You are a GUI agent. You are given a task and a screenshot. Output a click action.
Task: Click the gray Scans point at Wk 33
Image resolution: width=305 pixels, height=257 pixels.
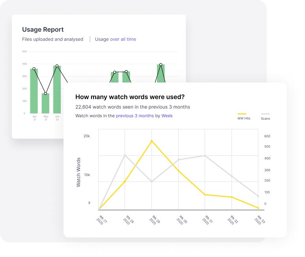click(258, 196)
